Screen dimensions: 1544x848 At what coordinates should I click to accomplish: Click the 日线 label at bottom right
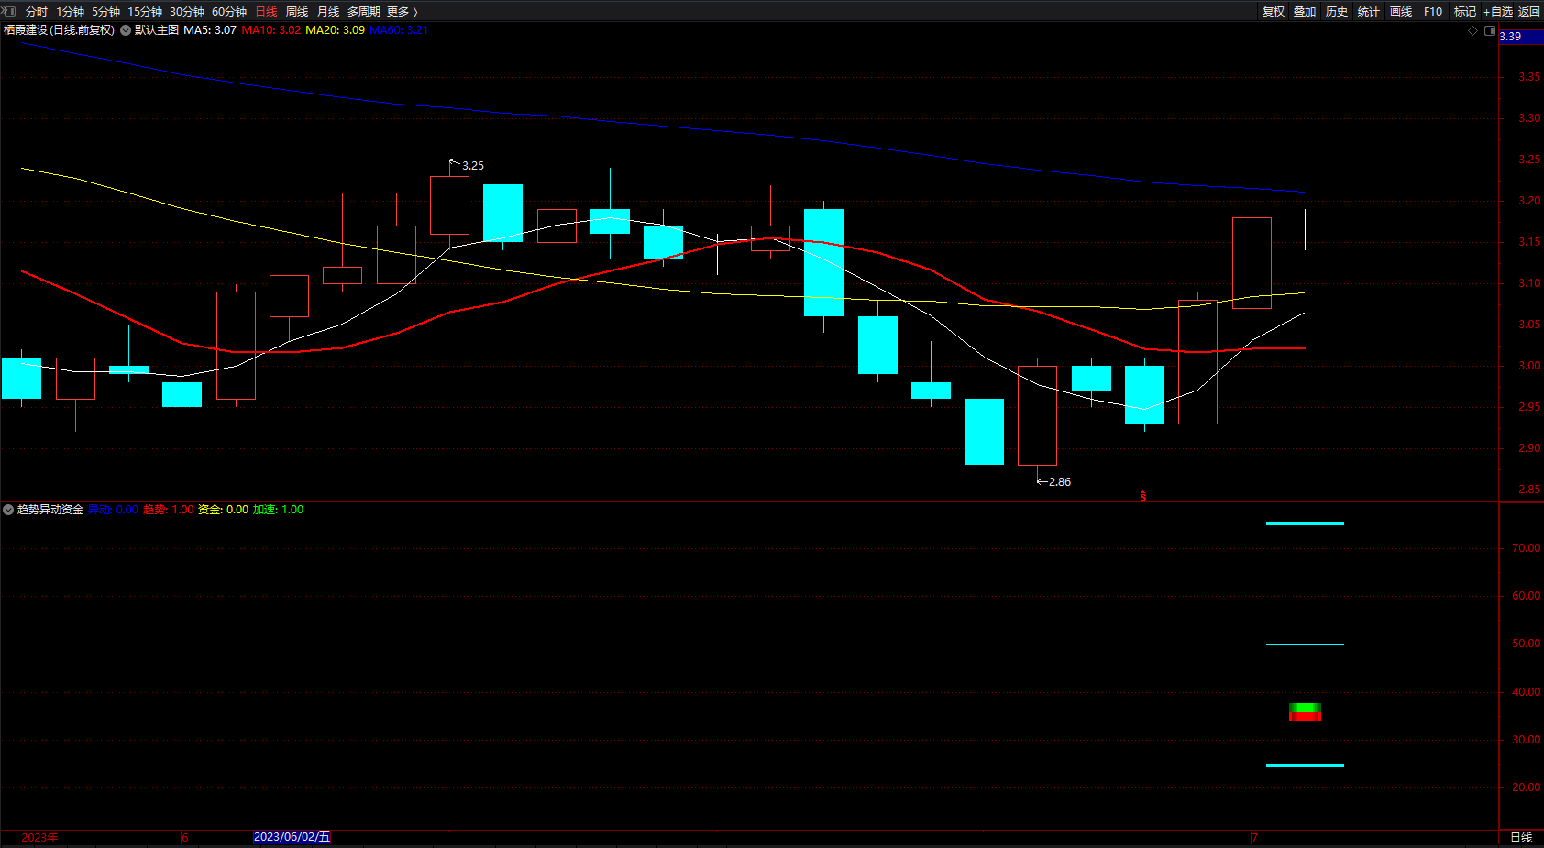click(x=1521, y=838)
